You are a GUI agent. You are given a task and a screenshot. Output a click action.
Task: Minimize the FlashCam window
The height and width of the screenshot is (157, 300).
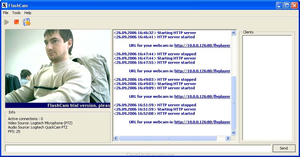point(279,6)
